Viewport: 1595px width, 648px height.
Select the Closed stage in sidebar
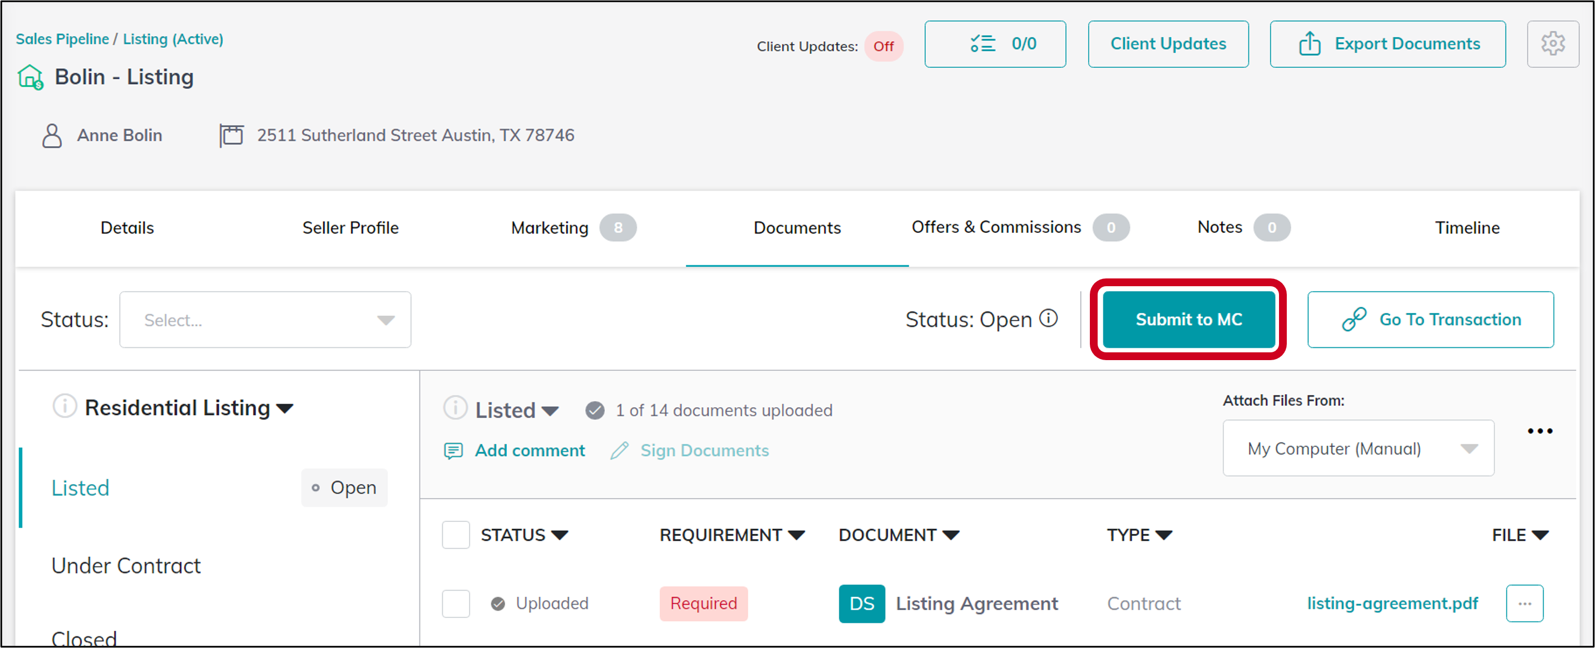(x=84, y=637)
